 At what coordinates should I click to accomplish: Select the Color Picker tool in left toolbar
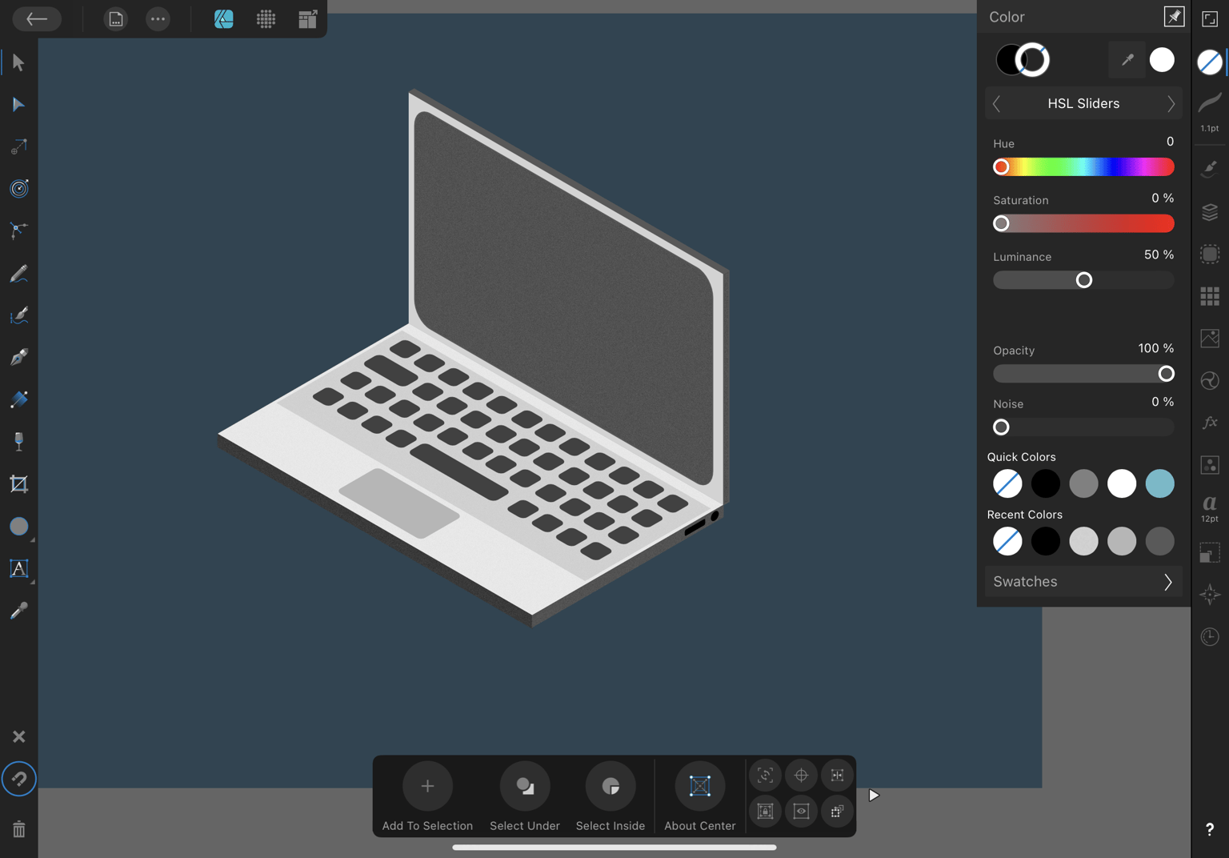click(18, 611)
